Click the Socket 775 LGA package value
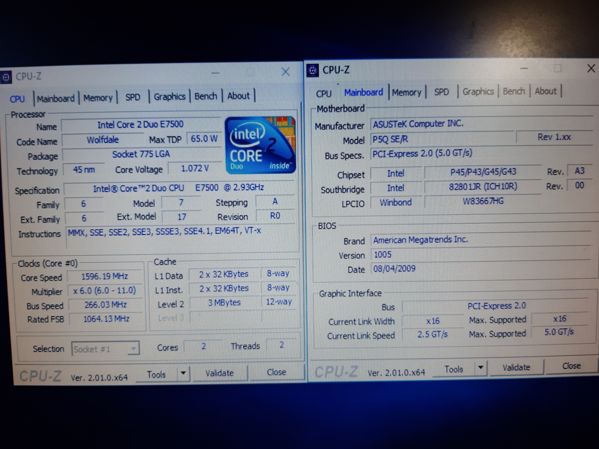This screenshot has width=599, height=449. 141,154
